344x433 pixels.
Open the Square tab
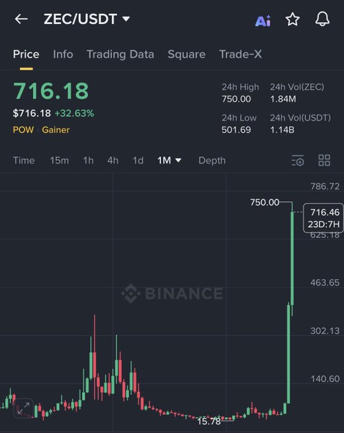(186, 54)
